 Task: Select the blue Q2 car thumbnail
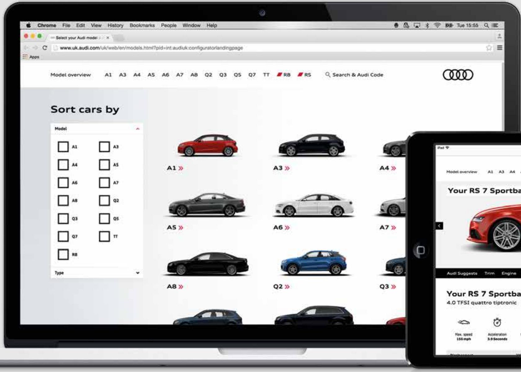314,263
